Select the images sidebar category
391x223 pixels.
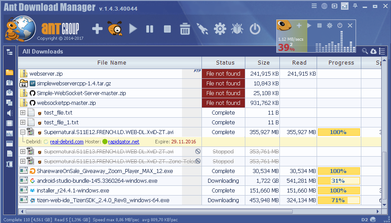pyautogui.click(x=9, y=133)
